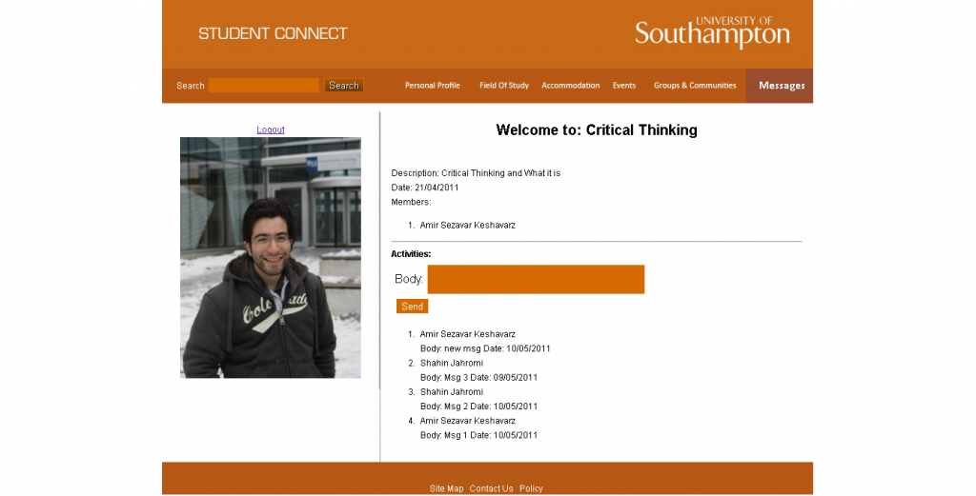976x496 pixels.
Task: Click inside the orange Body message field
Action: tap(536, 279)
